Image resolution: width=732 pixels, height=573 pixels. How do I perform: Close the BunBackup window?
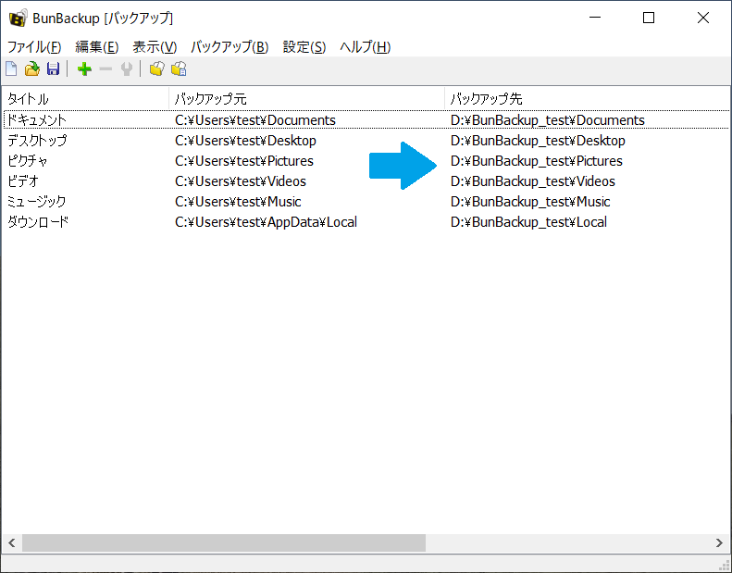click(703, 18)
